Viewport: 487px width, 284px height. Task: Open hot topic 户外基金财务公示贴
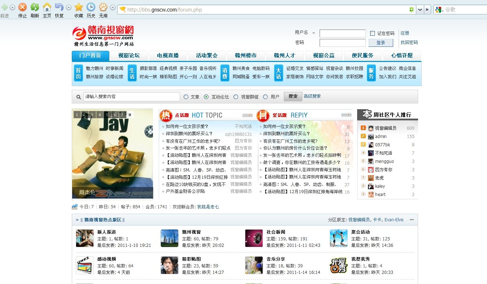pos(185,191)
